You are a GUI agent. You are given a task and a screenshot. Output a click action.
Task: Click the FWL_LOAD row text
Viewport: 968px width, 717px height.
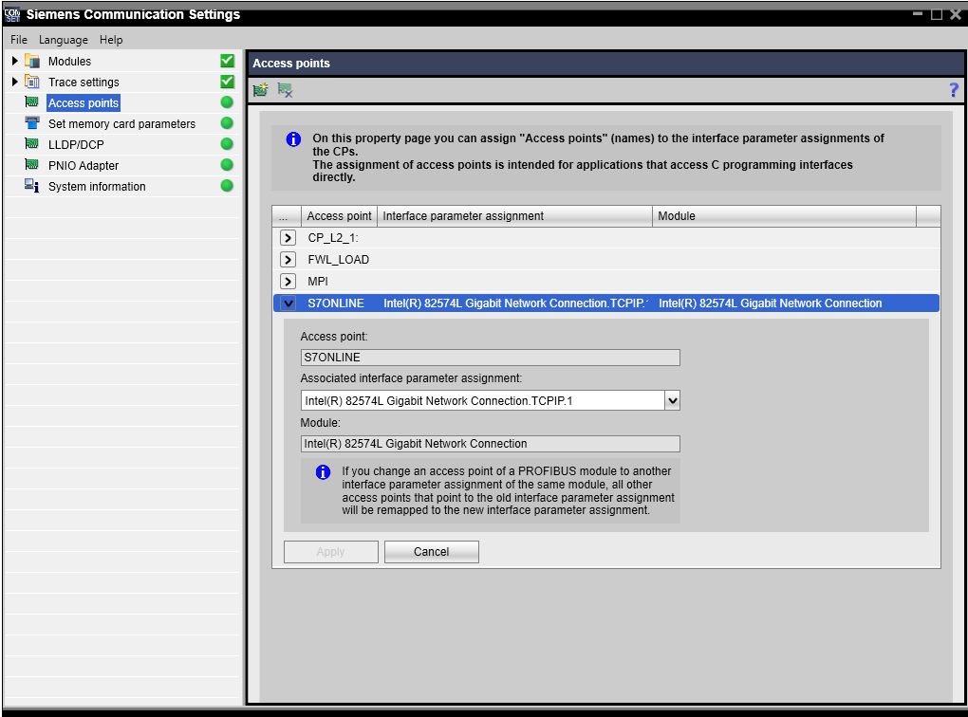[338, 260]
